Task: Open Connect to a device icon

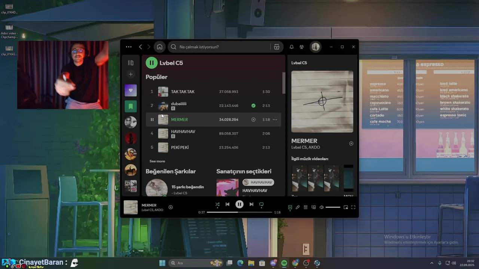Action: (x=314, y=207)
